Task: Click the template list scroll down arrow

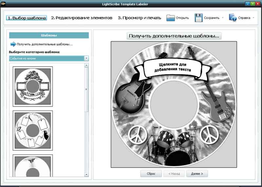Action: tap(86, 174)
